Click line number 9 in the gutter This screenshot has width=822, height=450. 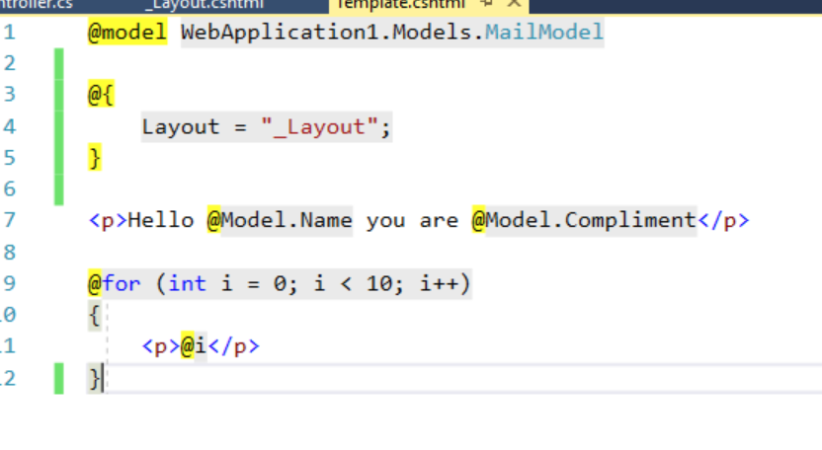click(x=10, y=283)
